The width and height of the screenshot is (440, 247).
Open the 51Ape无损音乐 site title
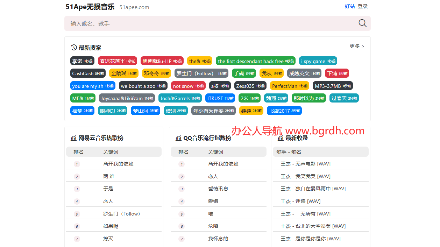tap(90, 7)
